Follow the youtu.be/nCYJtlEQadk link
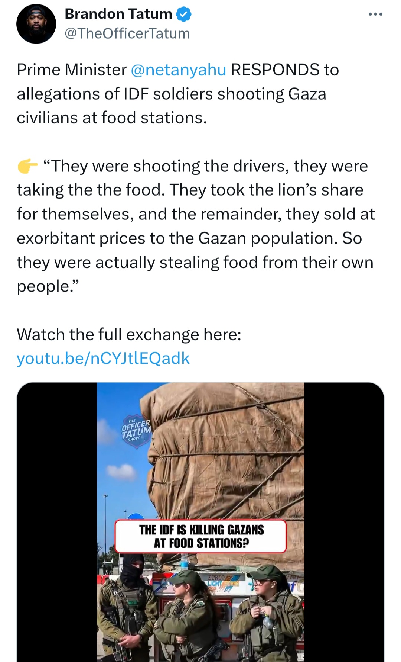 click(103, 358)
